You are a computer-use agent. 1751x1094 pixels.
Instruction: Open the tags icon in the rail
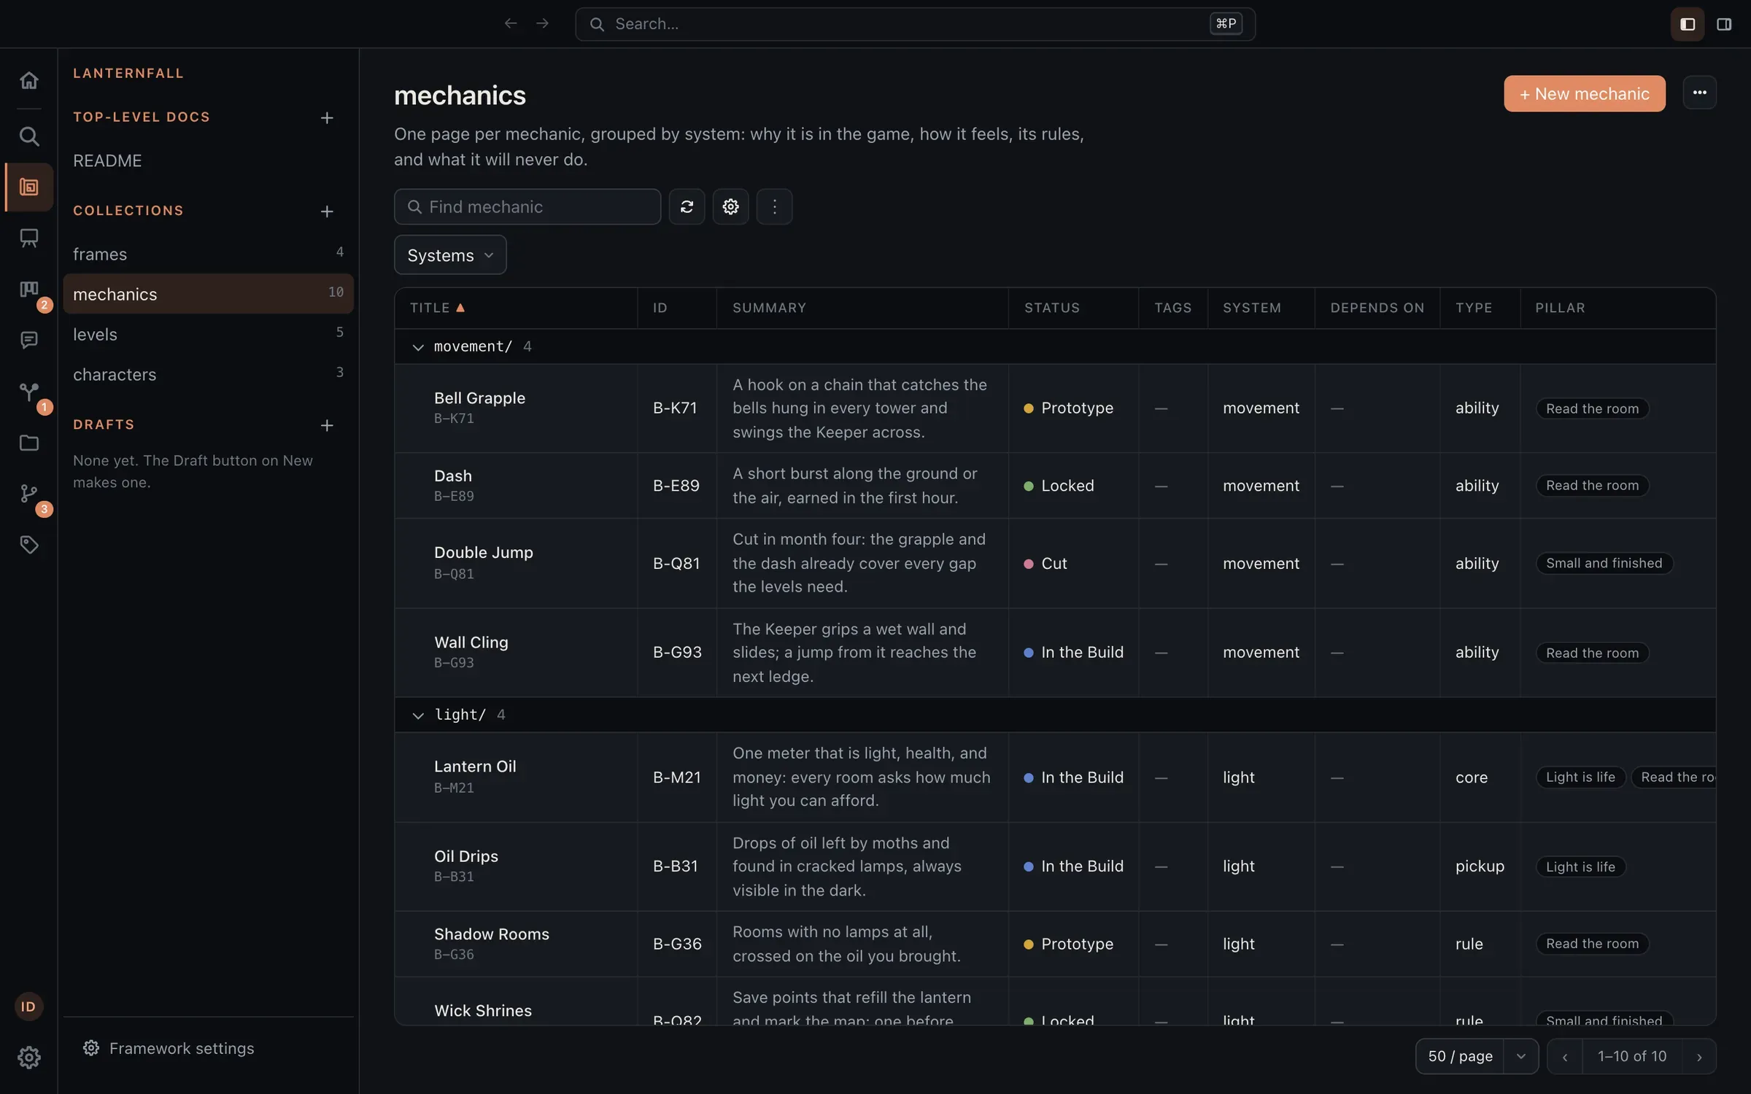[29, 545]
